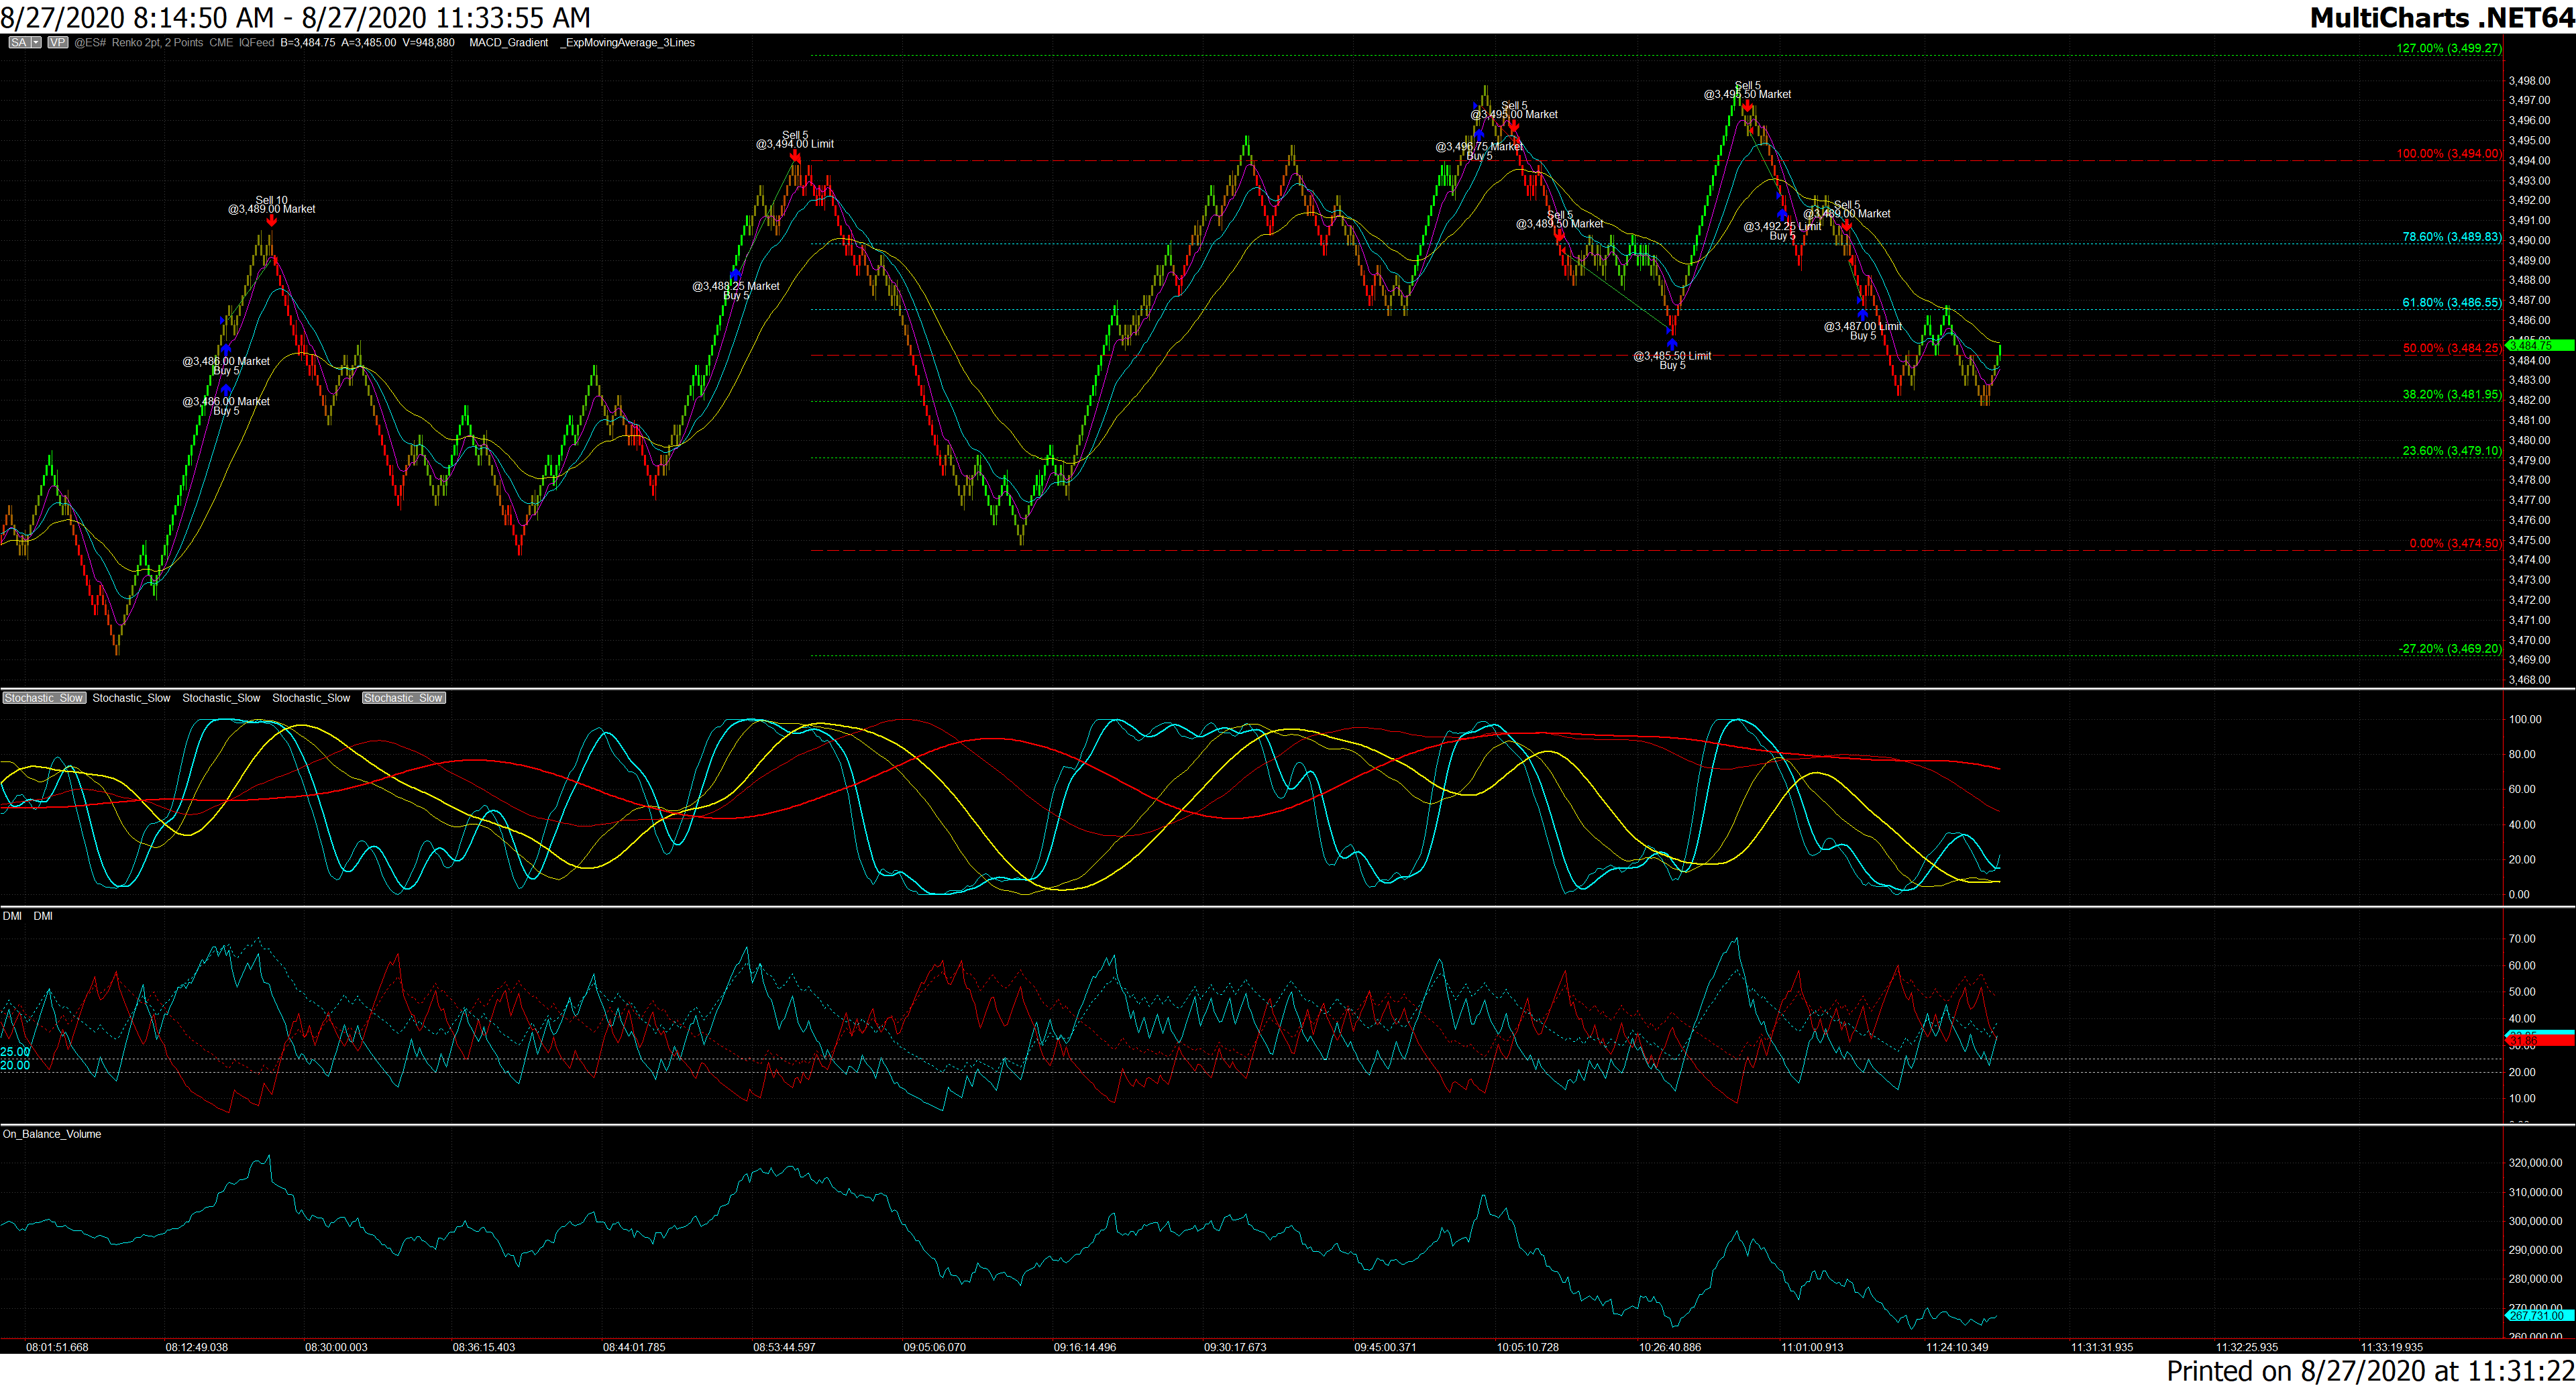Click the Renko 2pt, 2 Points resolution label
Image resolution: width=2576 pixels, height=1386 pixels.
point(157,43)
